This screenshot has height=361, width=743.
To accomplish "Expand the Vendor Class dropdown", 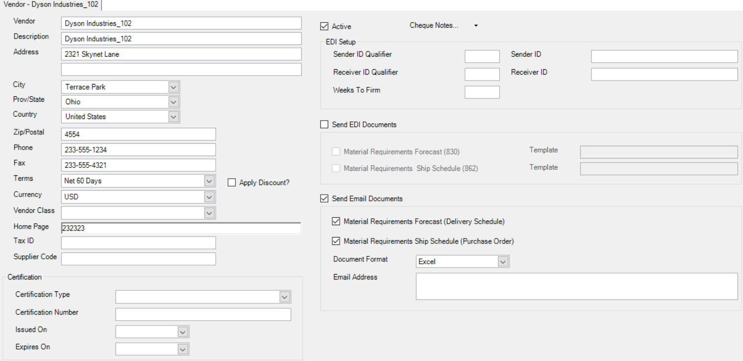I will (x=209, y=213).
